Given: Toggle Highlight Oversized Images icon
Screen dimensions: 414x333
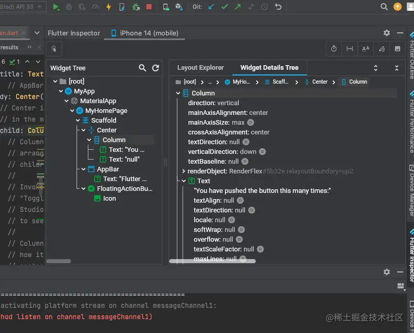Looking at the screenshot, I should click(x=398, y=49).
